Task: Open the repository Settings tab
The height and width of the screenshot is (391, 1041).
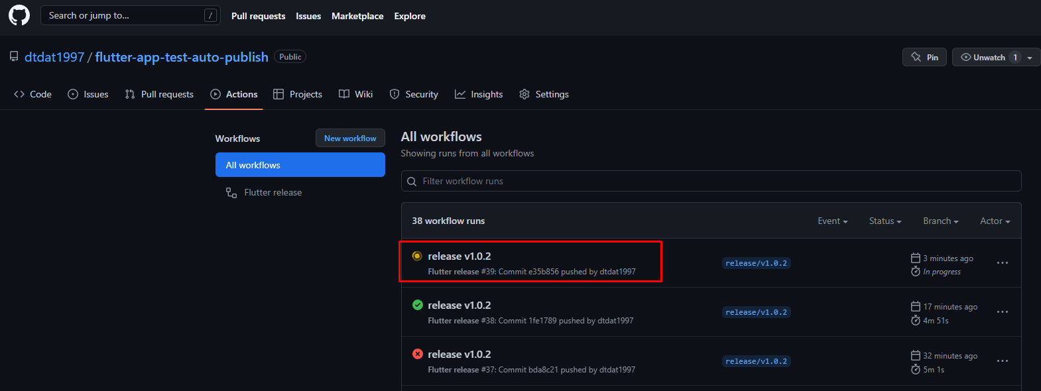Action: [544, 94]
